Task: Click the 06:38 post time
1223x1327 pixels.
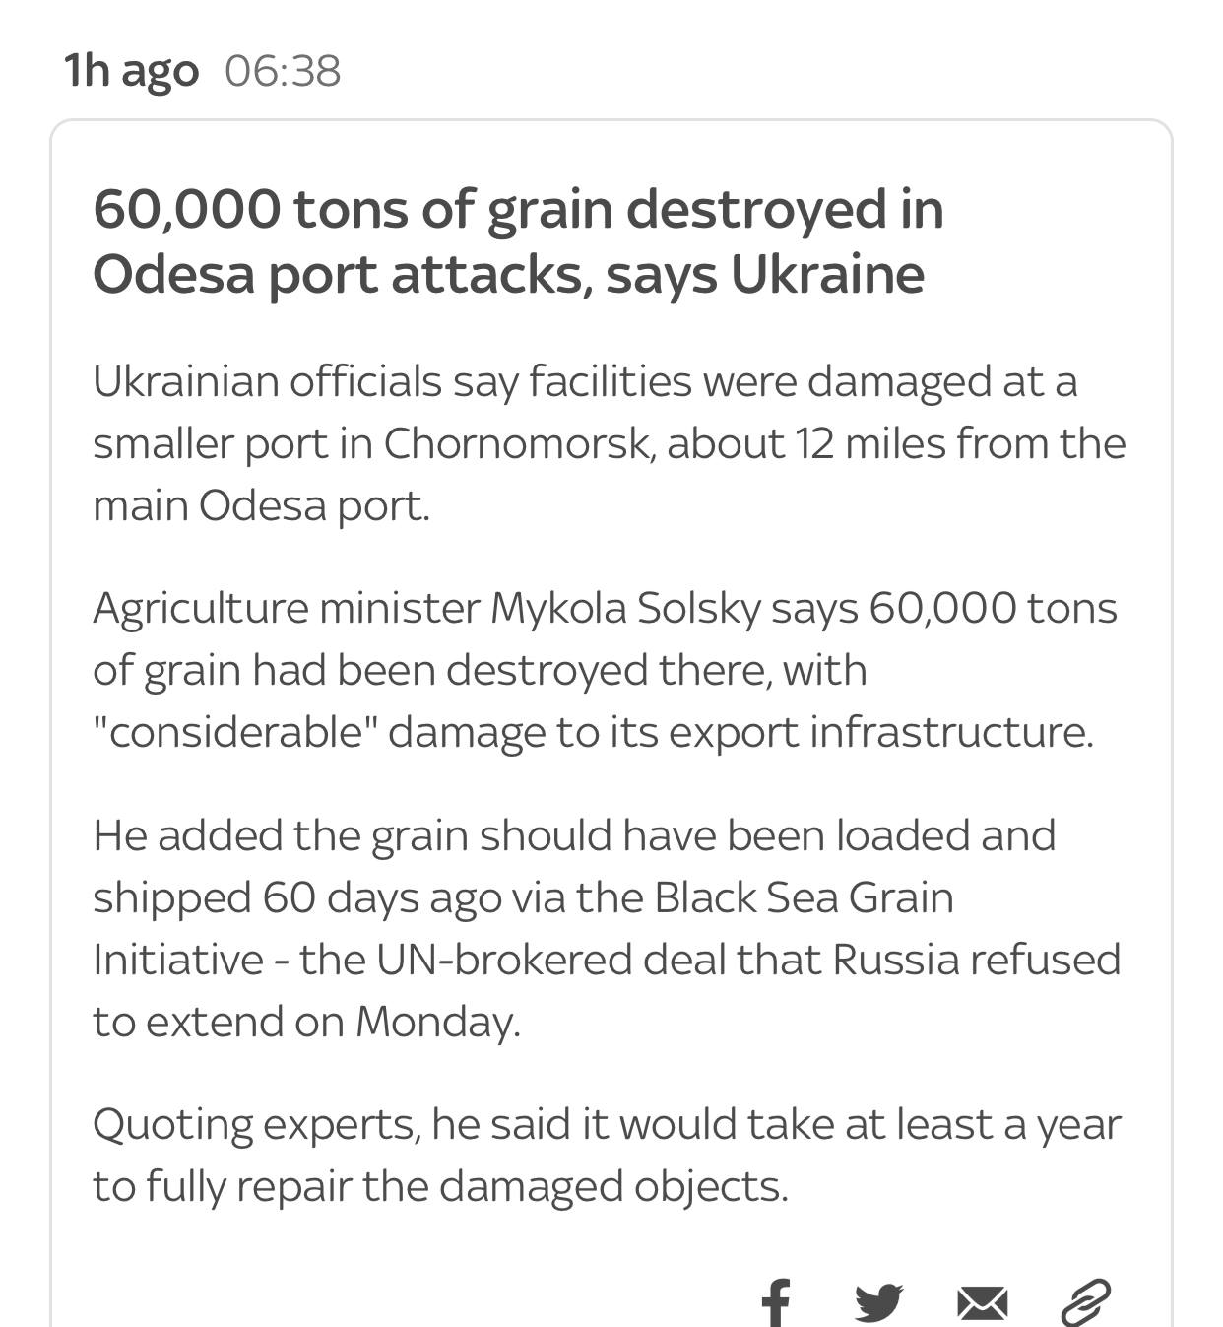Action: point(283,70)
